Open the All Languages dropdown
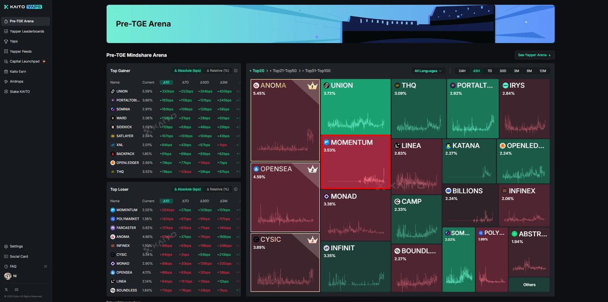 click(x=428, y=71)
